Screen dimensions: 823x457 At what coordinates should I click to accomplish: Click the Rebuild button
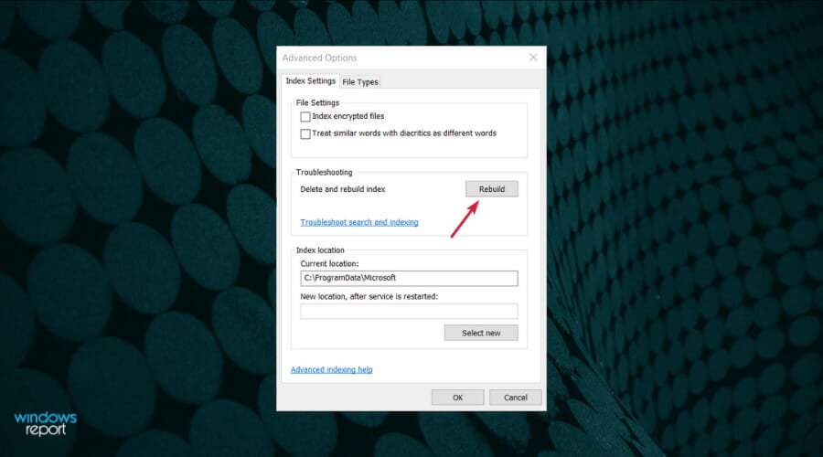pos(491,189)
